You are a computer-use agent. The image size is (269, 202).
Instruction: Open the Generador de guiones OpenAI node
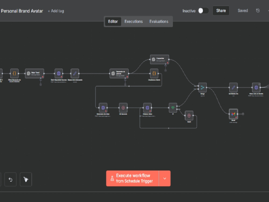click(119, 74)
